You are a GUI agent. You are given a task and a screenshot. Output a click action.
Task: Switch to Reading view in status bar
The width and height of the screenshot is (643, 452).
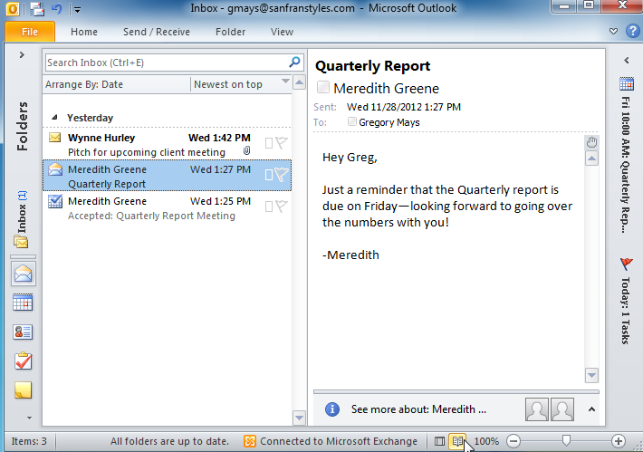pyautogui.click(x=458, y=441)
